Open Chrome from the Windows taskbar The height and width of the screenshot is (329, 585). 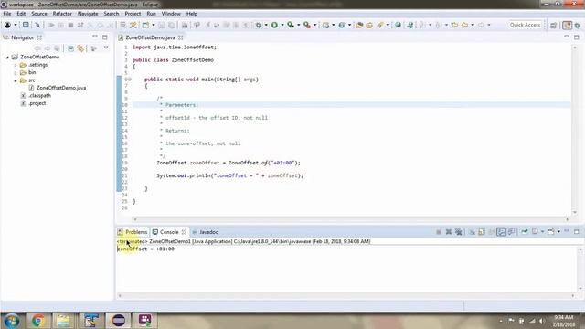point(37,321)
